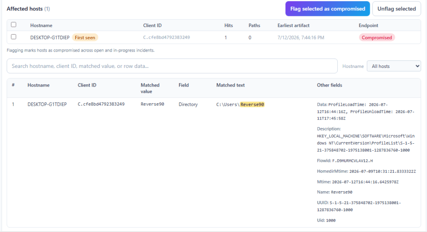Click the HKEY_LOCAL_MACHINE description path
The width and height of the screenshot is (427, 232).
point(366,143)
